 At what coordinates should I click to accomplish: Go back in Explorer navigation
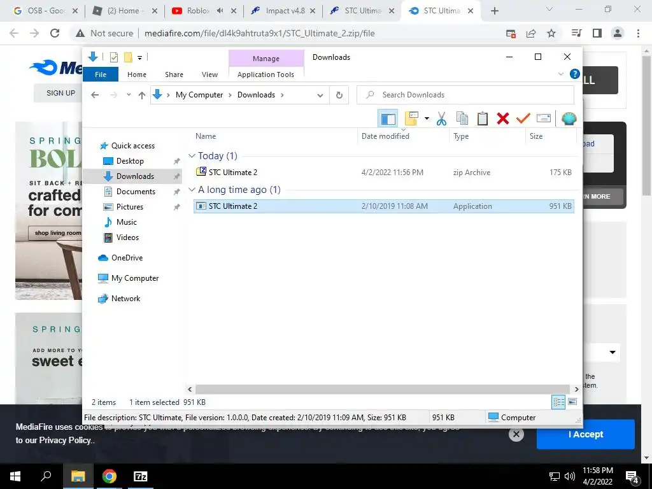[95, 95]
